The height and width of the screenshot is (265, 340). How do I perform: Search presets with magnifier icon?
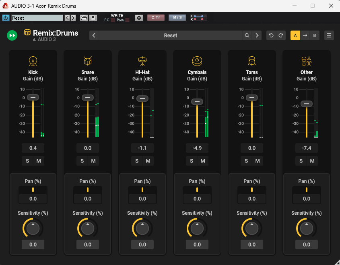(247, 35)
